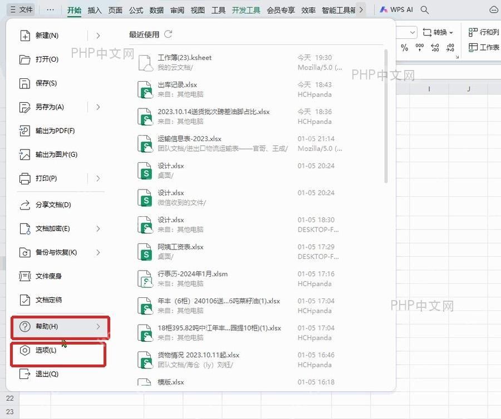501x419 pixels.
Task: Click the Document finalize icon
Action: [25, 300]
